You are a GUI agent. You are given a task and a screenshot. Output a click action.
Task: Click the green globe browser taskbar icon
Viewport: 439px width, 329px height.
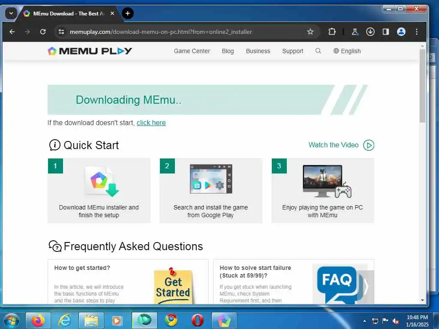tap(144, 320)
